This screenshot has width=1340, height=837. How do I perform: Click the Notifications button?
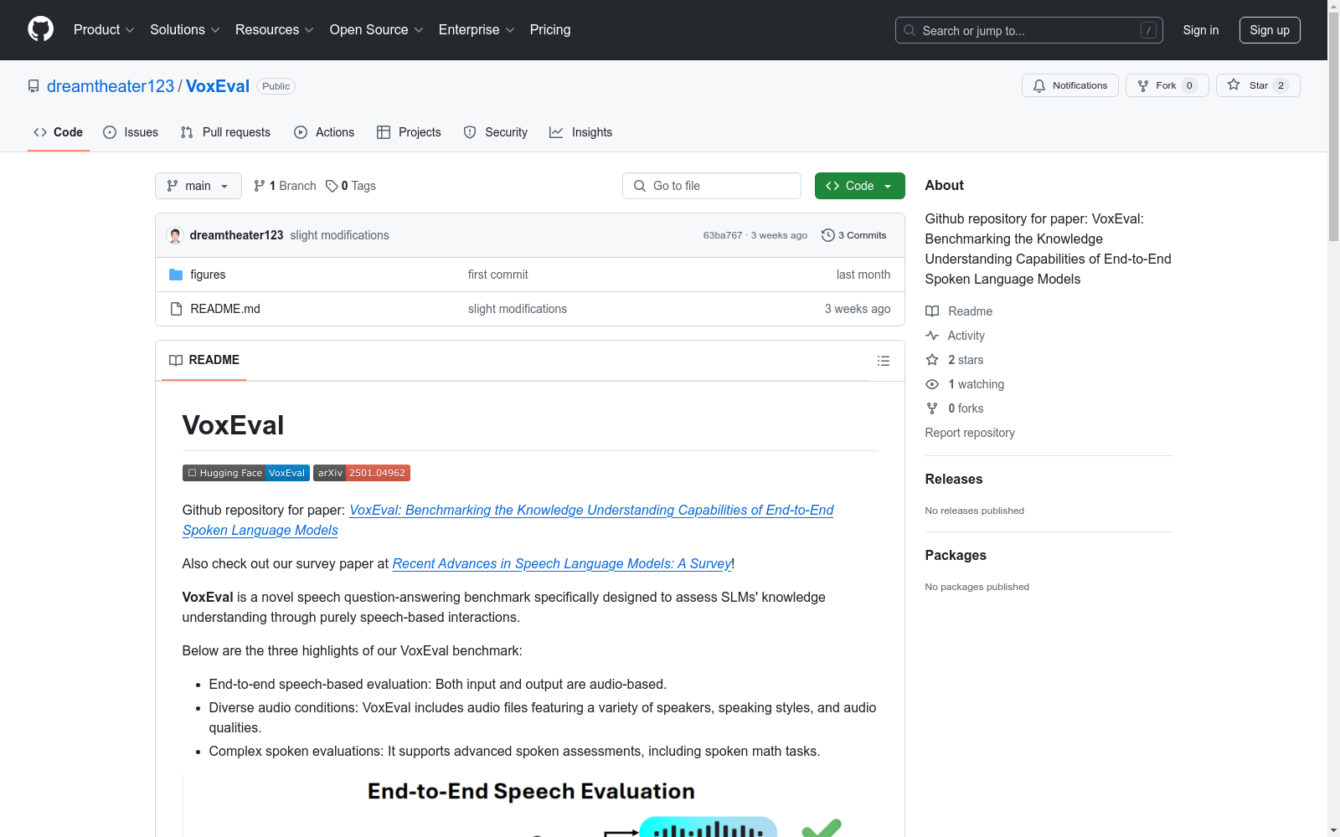[x=1070, y=85]
